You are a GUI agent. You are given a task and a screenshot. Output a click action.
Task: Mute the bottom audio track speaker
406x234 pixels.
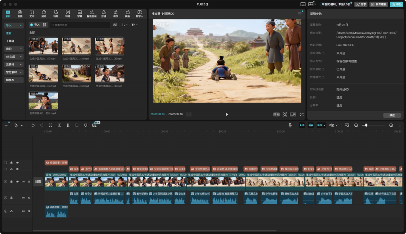pyautogui.click(x=23, y=211)
